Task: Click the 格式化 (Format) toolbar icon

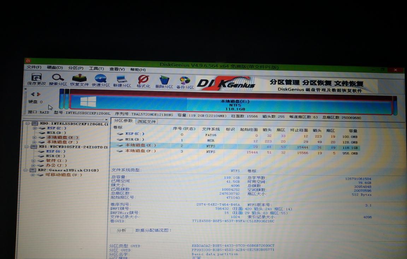Action: coord(143,78)
